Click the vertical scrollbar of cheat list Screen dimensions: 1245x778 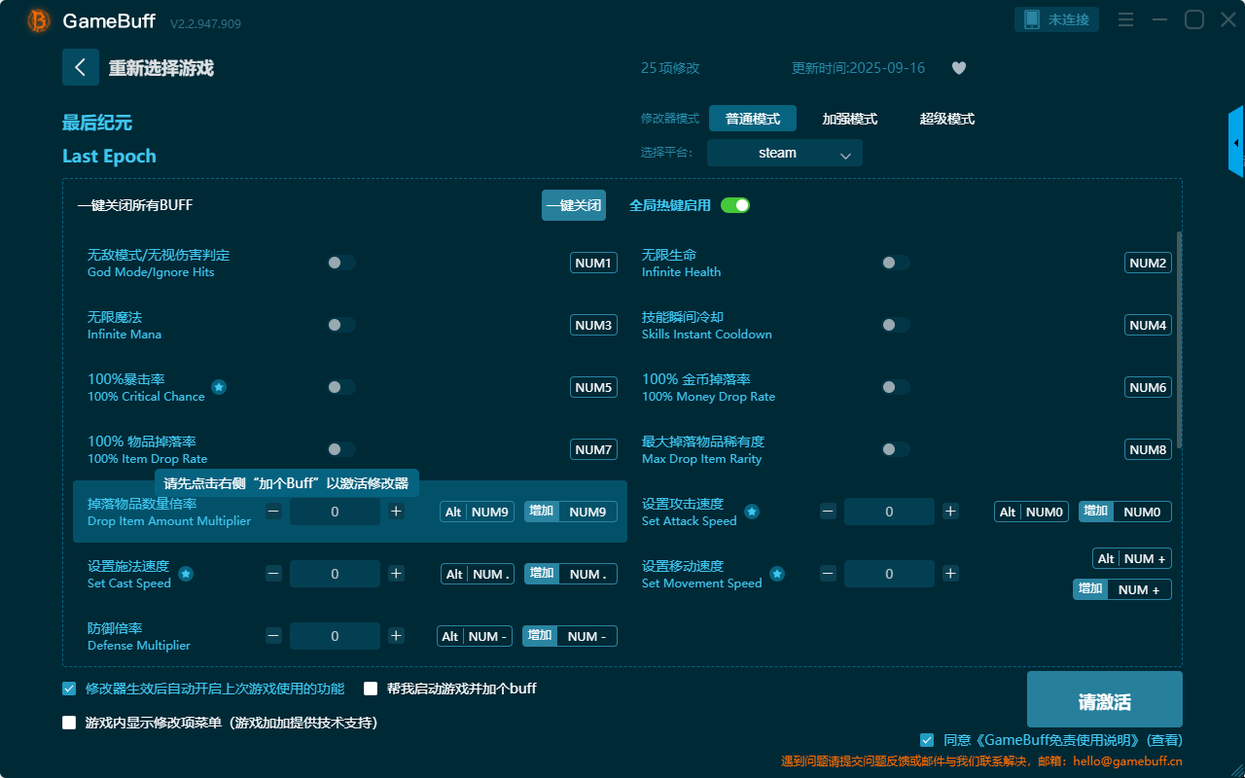click(x=1180, y=340)
